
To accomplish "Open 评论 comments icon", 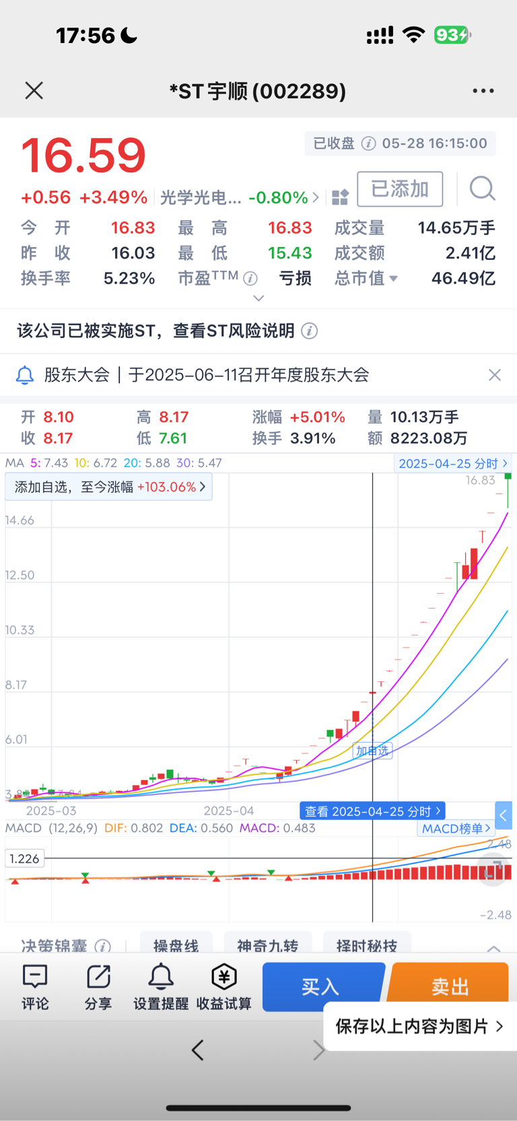I will point(35,987).
